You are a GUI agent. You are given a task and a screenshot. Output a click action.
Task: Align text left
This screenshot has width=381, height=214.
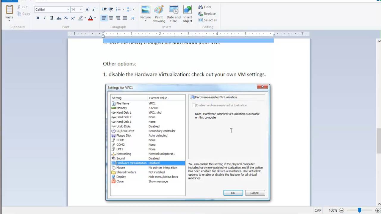tap(104, 18)
